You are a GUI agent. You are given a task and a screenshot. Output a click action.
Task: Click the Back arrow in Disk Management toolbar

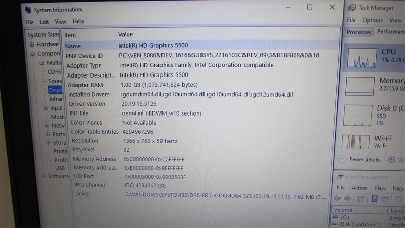click(337, 198)
